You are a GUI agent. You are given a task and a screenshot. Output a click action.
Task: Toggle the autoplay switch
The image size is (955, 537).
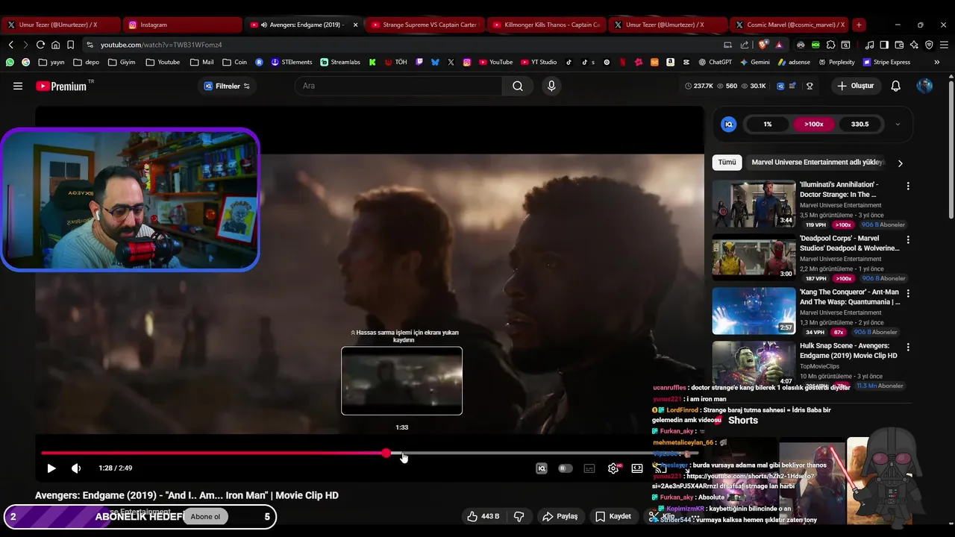[566, 468]
